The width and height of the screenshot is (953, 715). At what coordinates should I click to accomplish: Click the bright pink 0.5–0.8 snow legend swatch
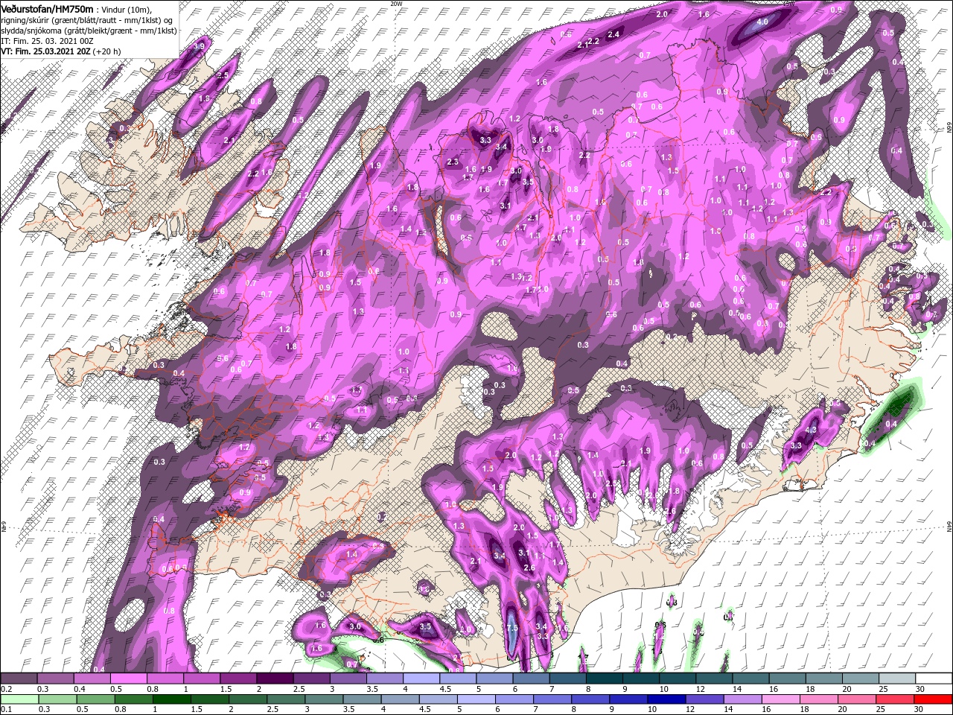coord(128,679)
